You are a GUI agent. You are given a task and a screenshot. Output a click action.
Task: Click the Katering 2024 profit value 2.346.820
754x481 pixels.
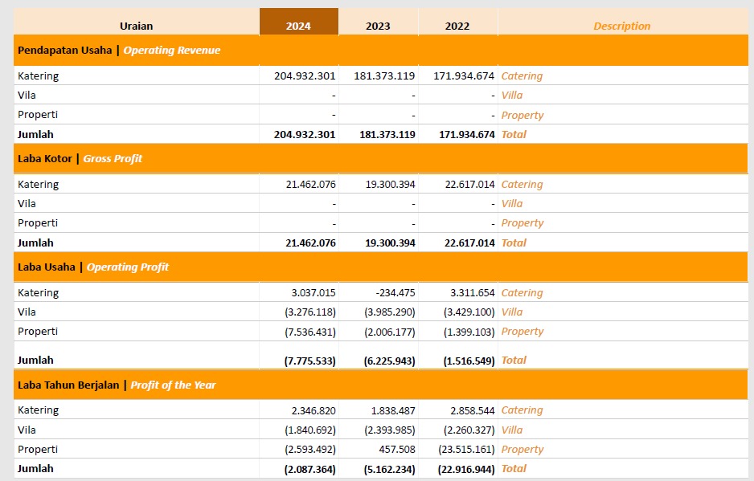(313, 410)
